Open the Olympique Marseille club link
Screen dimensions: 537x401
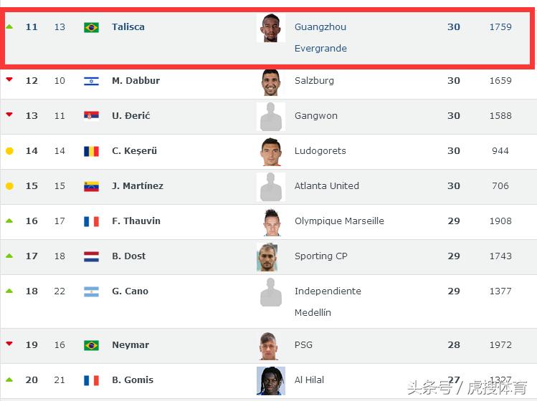339,221
